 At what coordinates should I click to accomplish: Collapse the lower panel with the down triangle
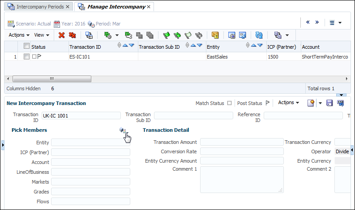[341, 95]
